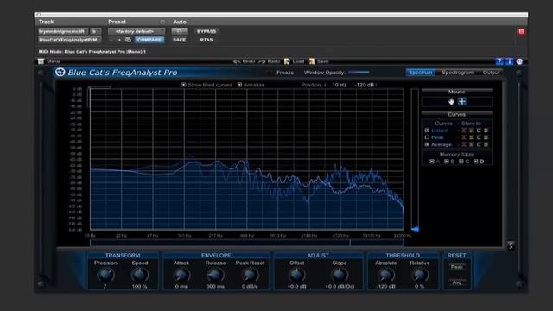The height and width of the screenshot is (311, 553).
Task: Click the blue level marker beside graph
Action: (x=415, y=229)
